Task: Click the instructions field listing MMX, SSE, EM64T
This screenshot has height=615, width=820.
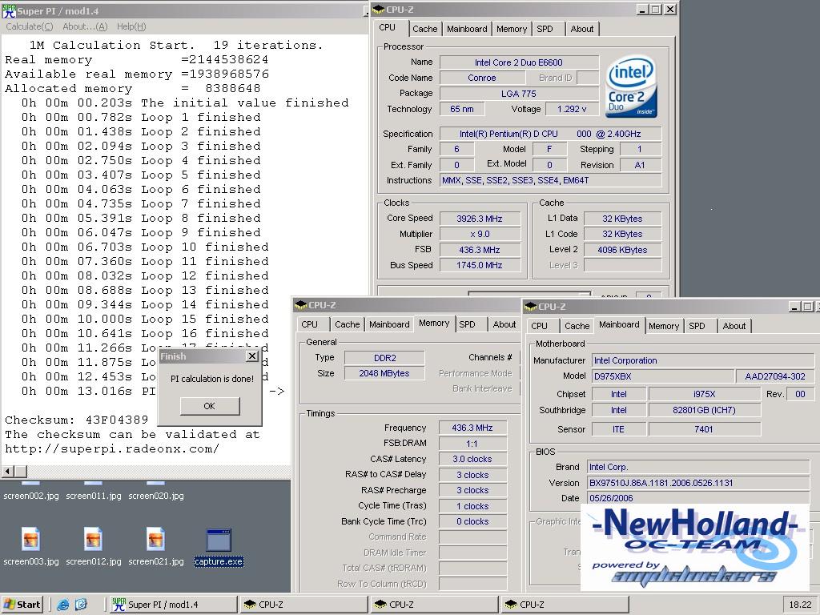Action: [x=551, y=180]
